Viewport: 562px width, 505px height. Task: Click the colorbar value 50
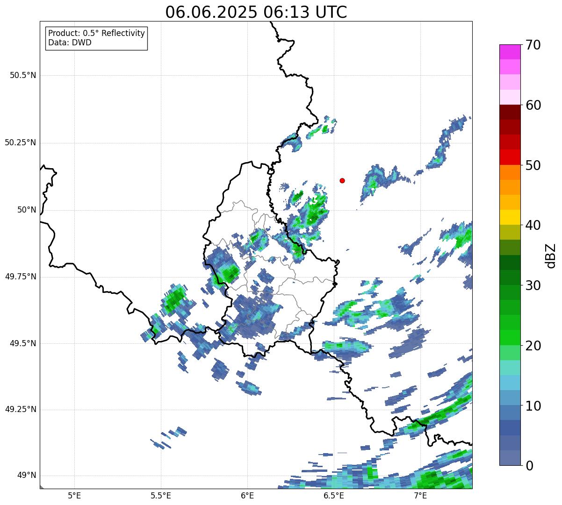coord(533,165)
